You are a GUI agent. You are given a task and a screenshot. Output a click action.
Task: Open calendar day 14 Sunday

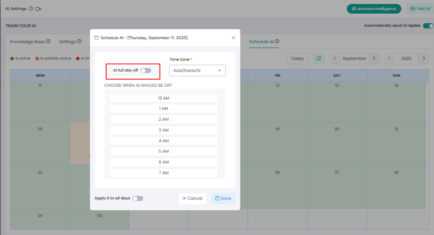(396, 102)
